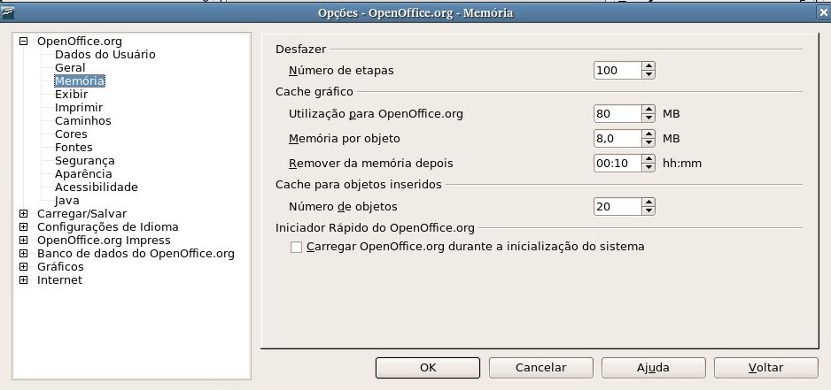This screenshot has height=390, width=831.
Task: Click the Cancelar button
Action: pyautogui.click(x=540, y=368)
